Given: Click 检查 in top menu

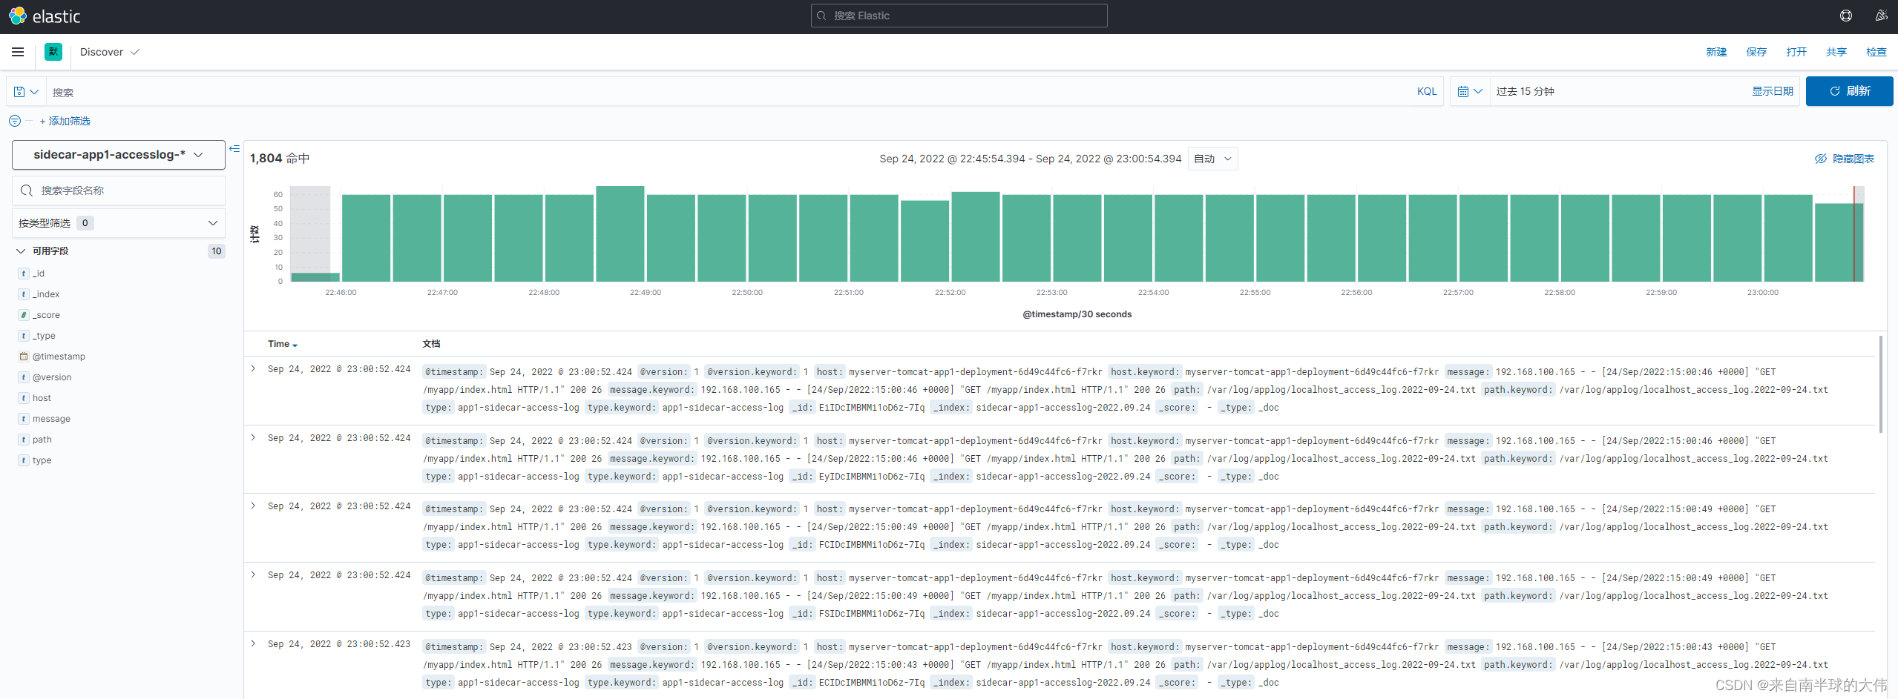Looking at the screenshot, I should pos(1876,52).
